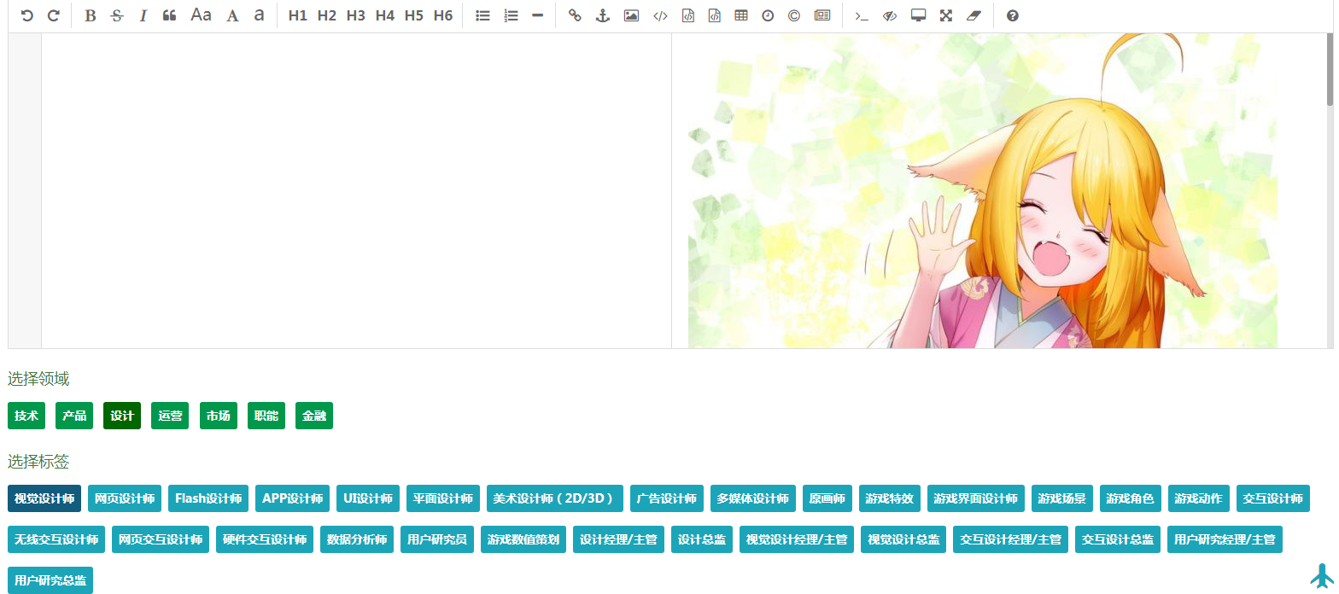Viewport: 1339px width, 594px height.
Task: Pick the UI设计师 tag
Action: pyautogui.click(x=368, y=498)
